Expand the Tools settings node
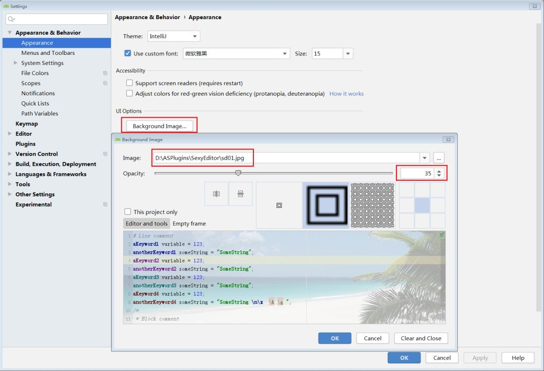Viewport: 544px width, 371px height. [x=10, y=184]
